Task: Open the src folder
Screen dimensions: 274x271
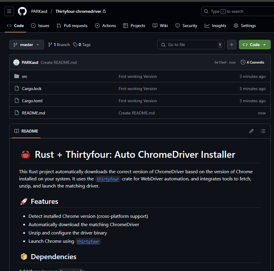Action: coord(25,76)
